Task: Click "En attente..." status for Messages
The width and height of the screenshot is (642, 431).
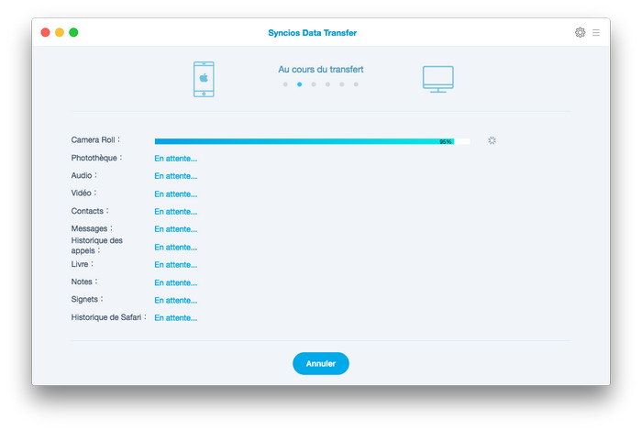Action: (176, 229)
